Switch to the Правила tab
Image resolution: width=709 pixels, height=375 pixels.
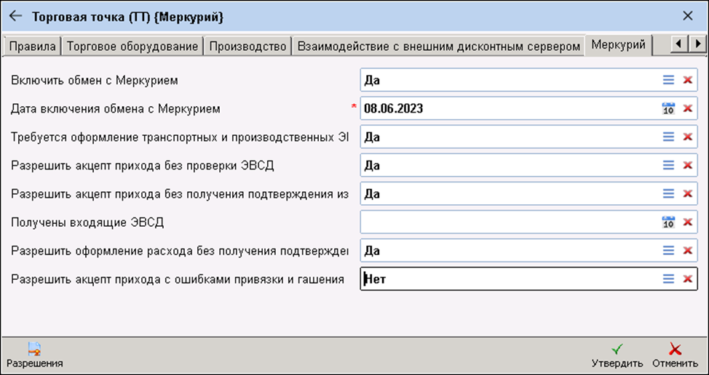pos(31,46)
